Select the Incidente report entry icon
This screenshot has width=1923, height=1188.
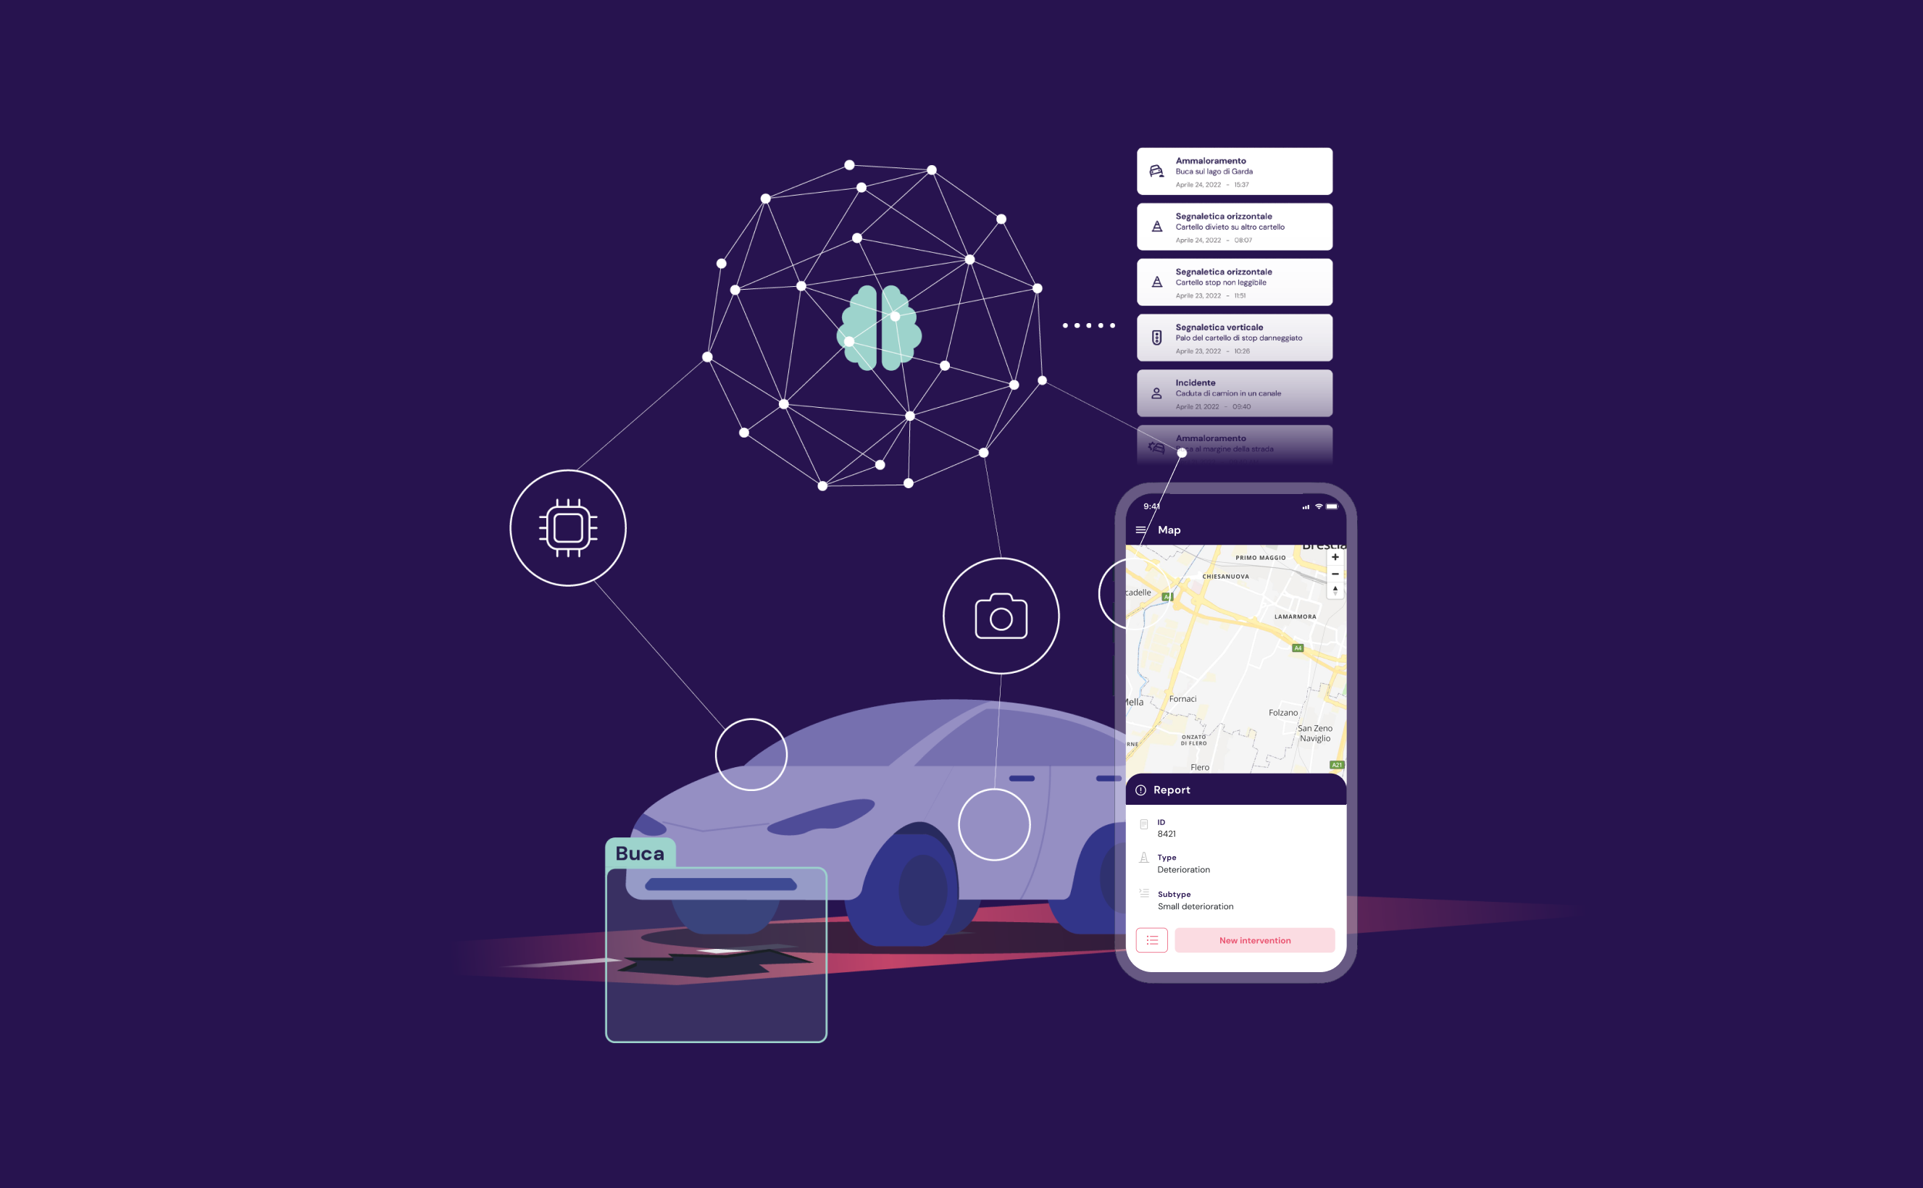[x=1155, y=390]
